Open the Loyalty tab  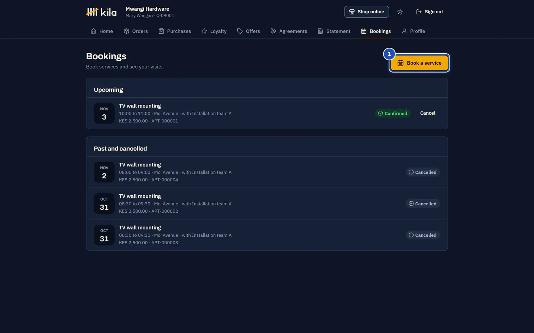(x=214, y=31)
